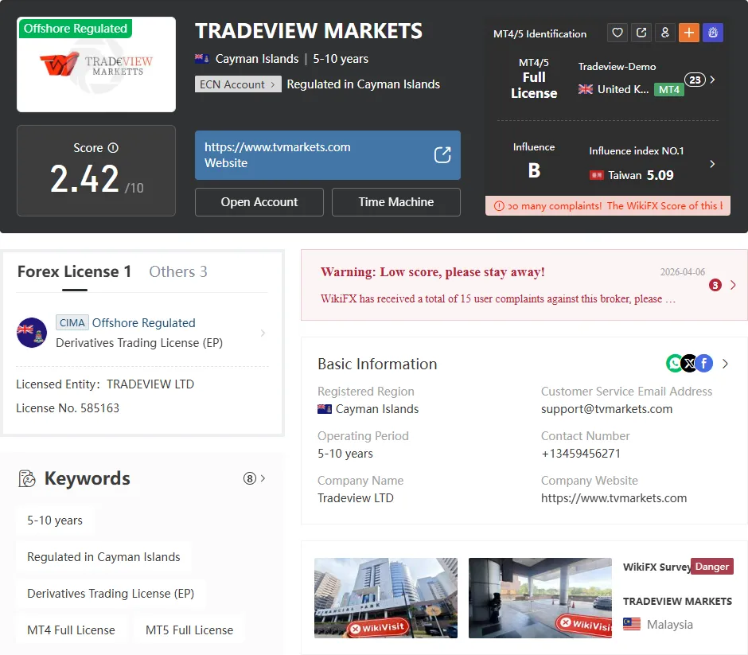Click the 2.42 score value

(x=84, y=179)
